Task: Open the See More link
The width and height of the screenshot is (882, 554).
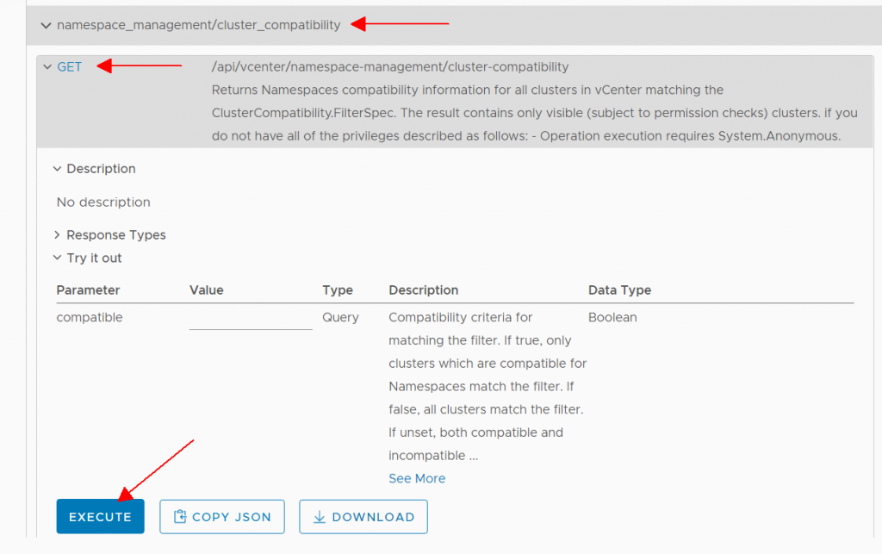Action: point(417,478)
